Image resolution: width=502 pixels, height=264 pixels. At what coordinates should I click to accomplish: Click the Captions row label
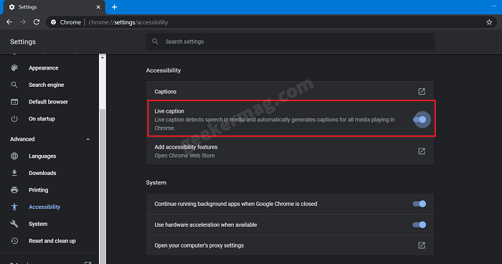pos(165,92)
